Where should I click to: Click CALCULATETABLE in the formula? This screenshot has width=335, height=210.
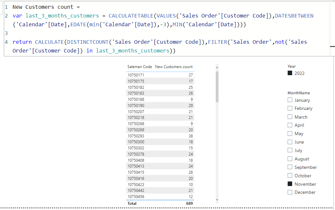tap(131, 16)
